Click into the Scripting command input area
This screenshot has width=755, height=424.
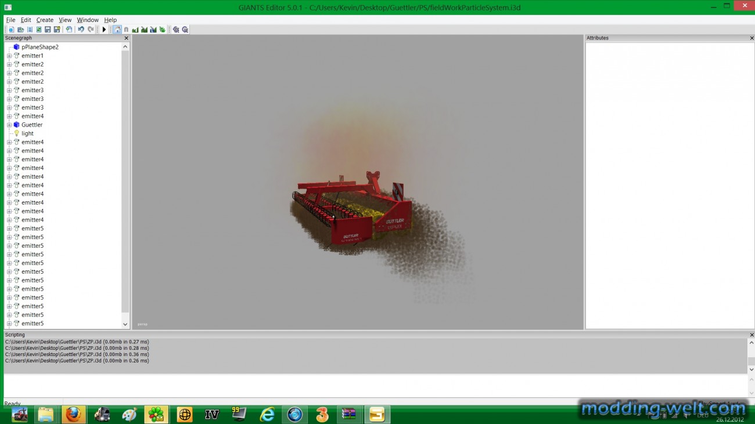point(375,385)
